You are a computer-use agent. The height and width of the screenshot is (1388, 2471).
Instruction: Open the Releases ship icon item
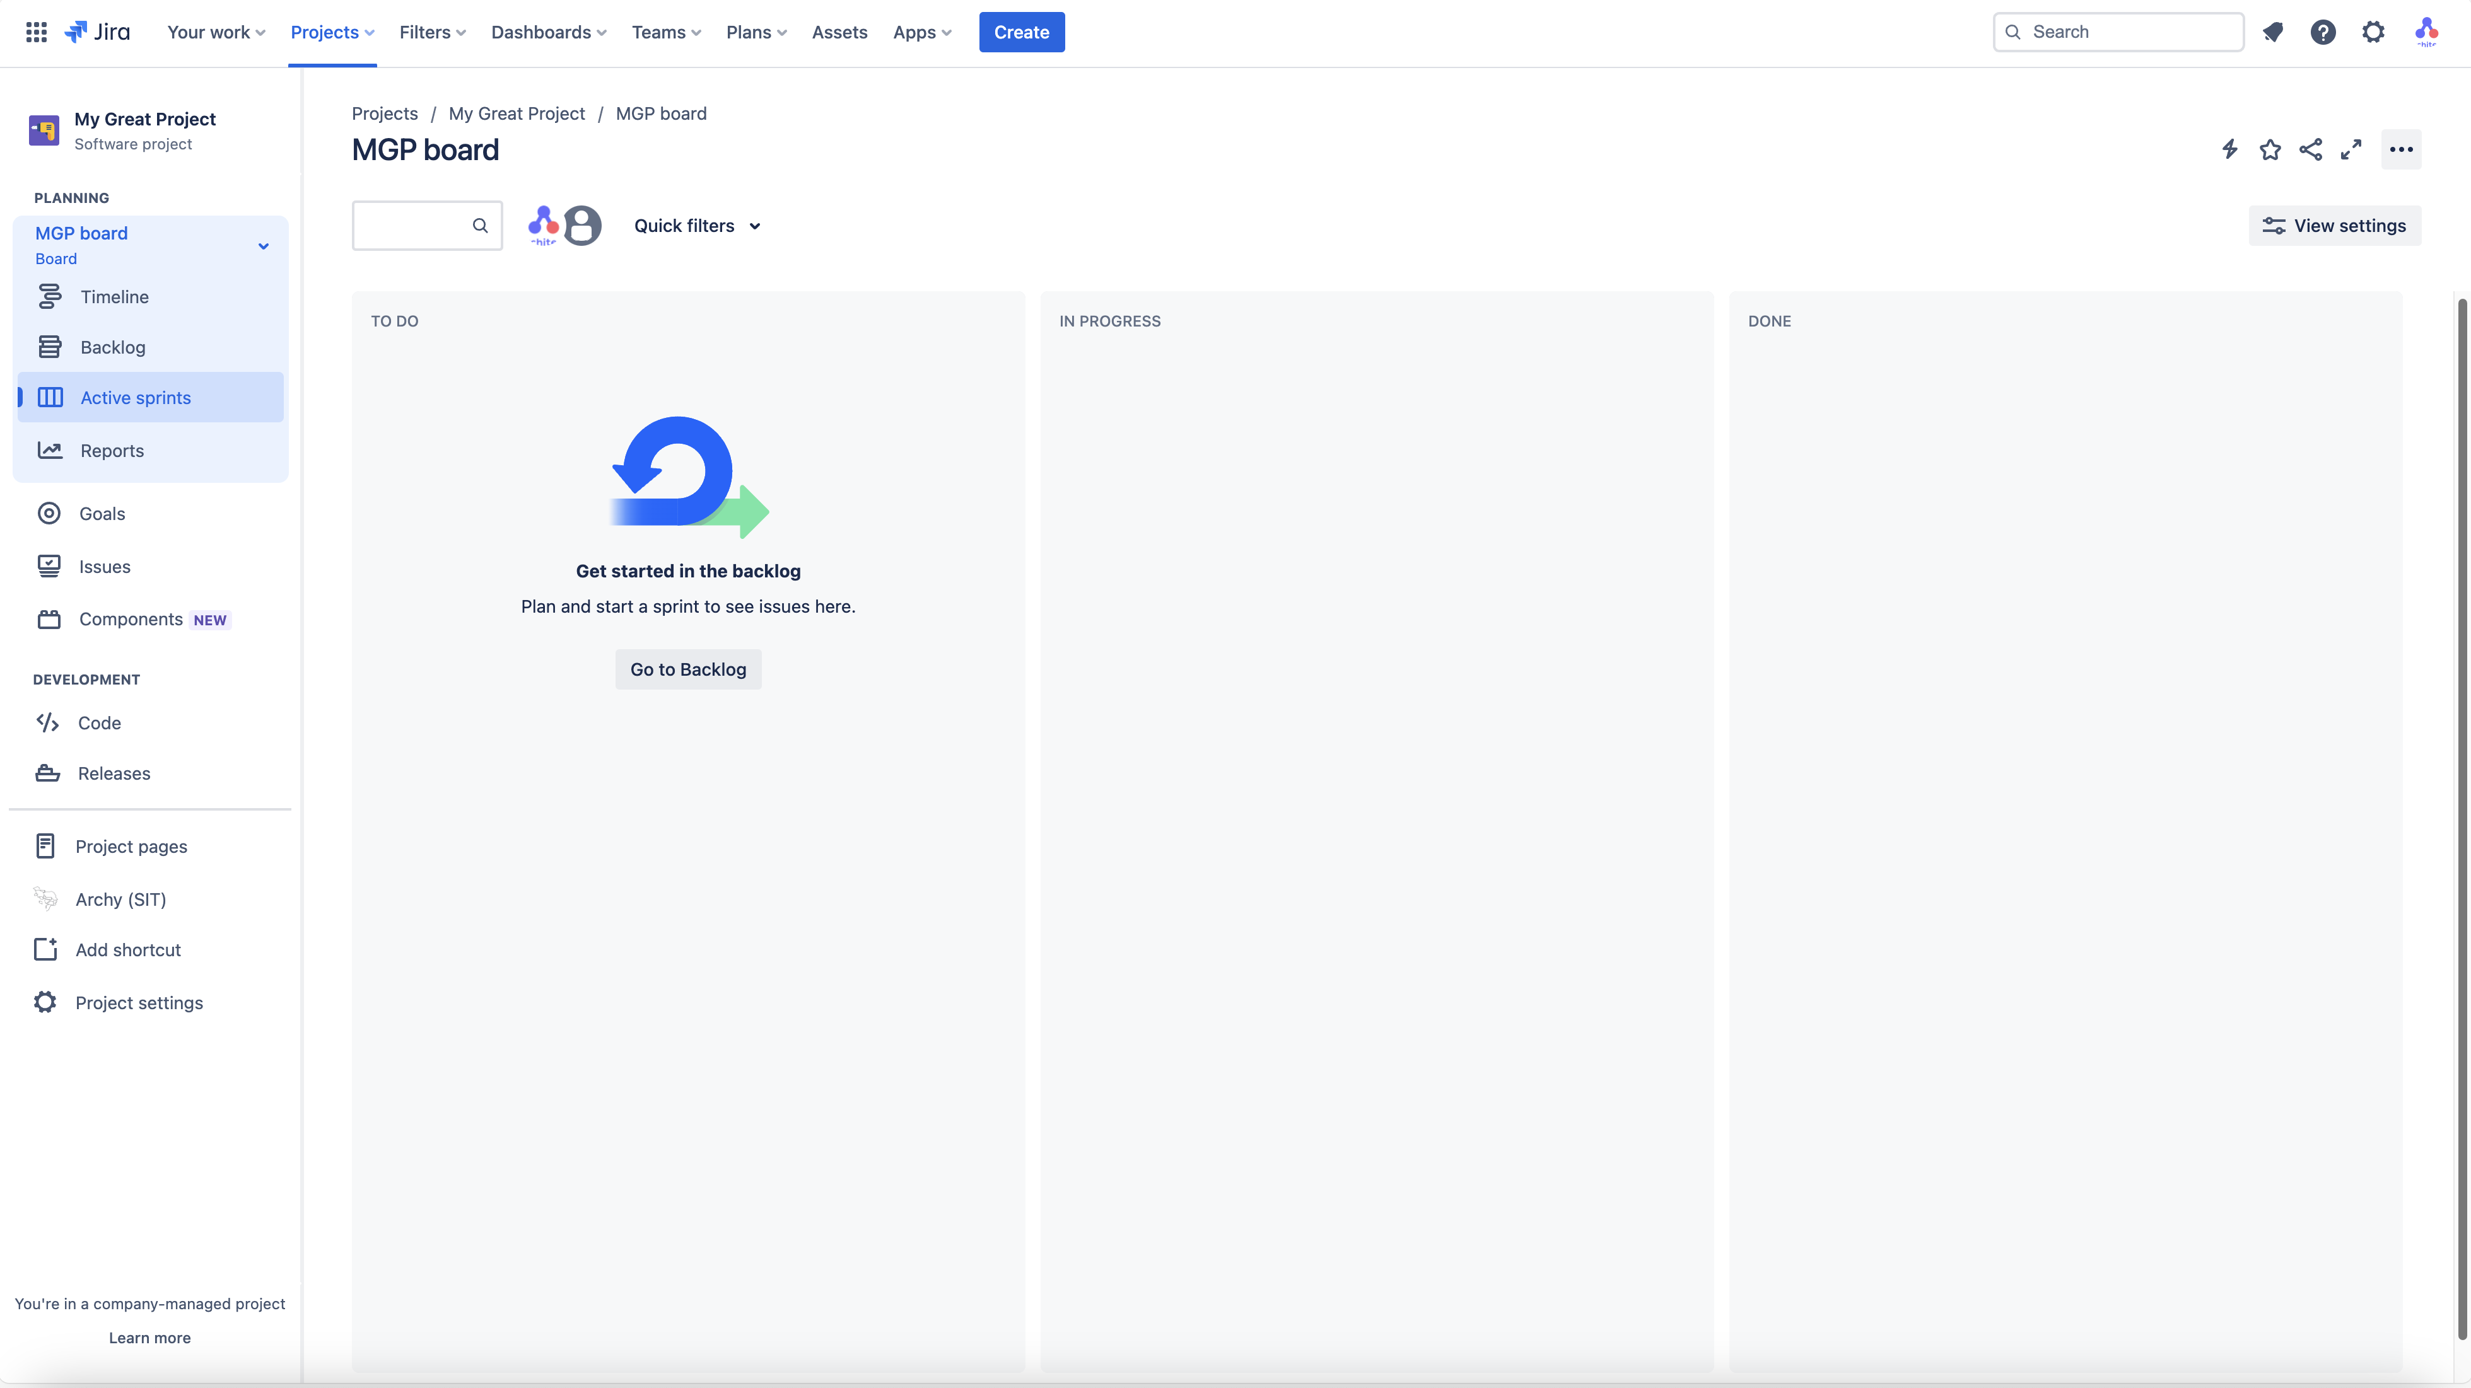[113, 773]
